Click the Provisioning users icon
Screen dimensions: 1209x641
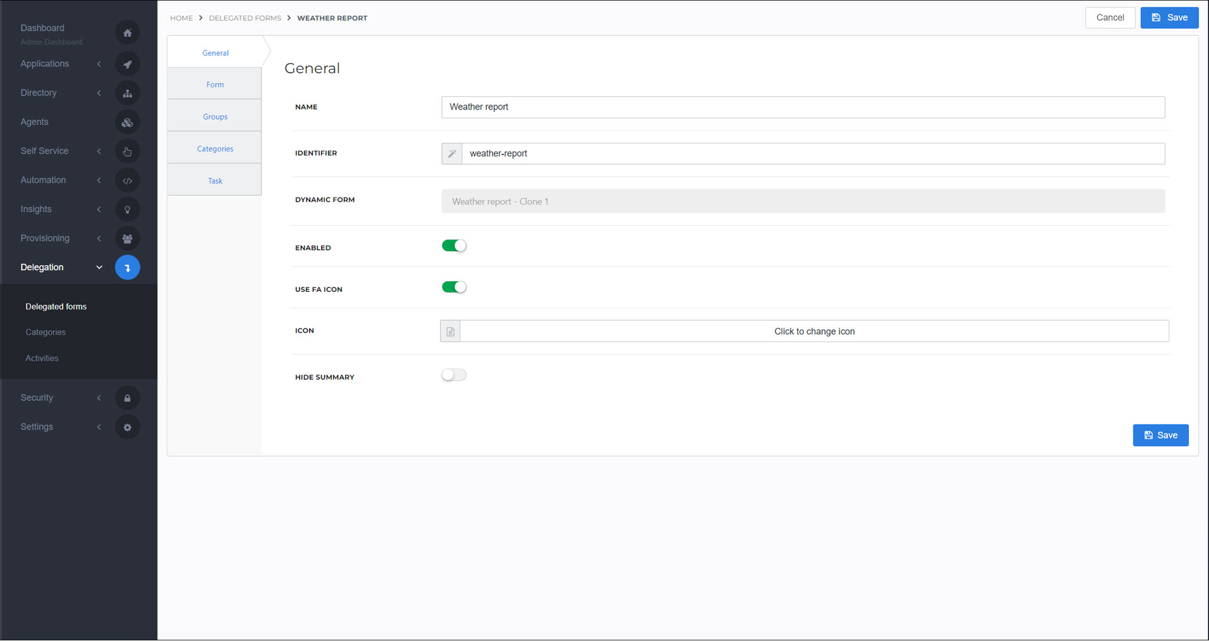point(127,238)
